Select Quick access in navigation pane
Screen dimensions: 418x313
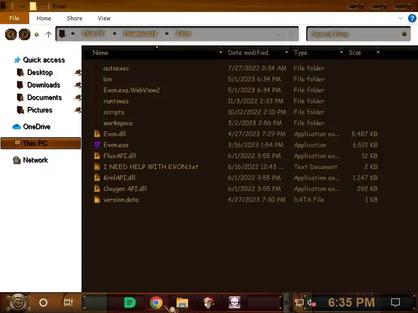click(40, 60)
